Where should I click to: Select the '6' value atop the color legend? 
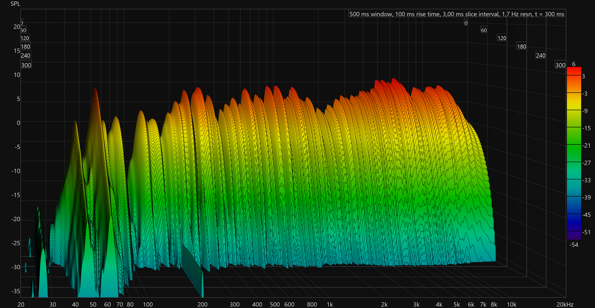pyautogui.click(x=574, y=64)
